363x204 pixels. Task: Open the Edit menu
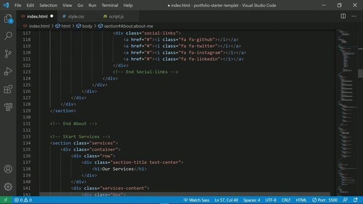click(x=30, y=5)
